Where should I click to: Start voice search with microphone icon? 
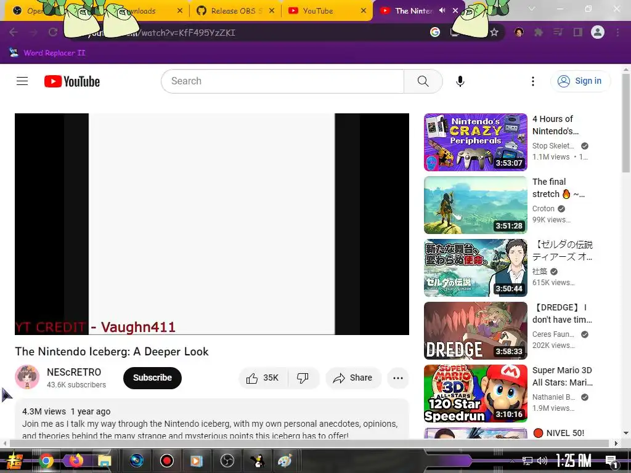click(460, 81)
